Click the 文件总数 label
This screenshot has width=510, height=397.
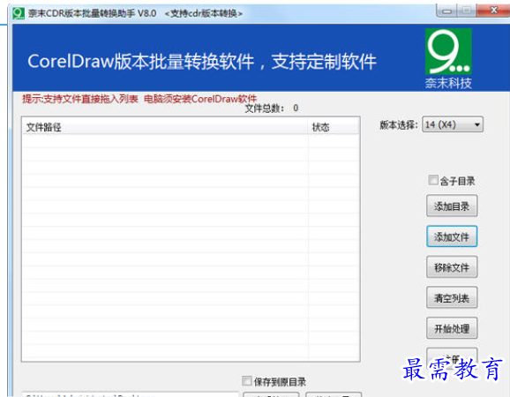(264, 109)
